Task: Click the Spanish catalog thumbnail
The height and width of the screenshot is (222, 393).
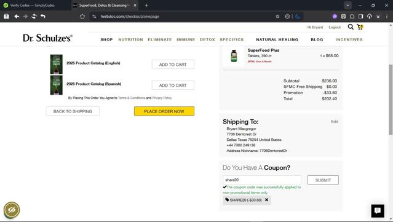Action: [57, 85]
